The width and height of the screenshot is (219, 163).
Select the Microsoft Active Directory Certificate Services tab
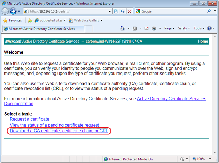[44, 29]
